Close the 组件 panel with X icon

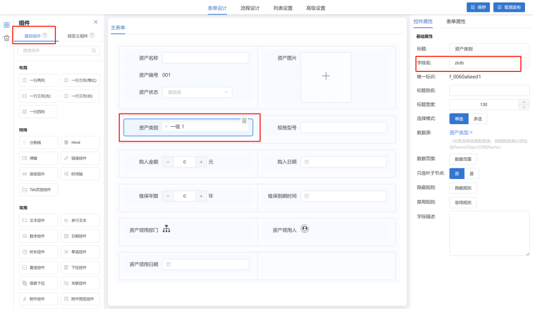(x=95, y=22)
